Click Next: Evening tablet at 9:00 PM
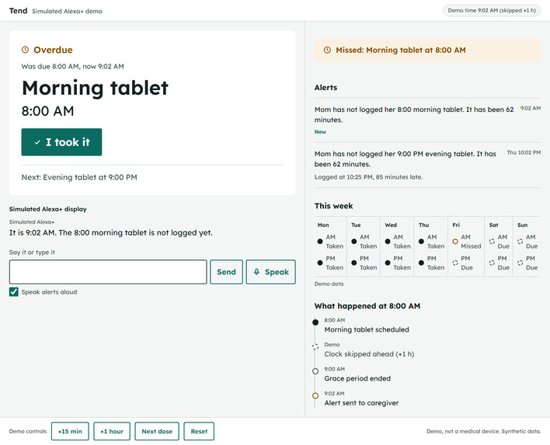 [79, 177]
